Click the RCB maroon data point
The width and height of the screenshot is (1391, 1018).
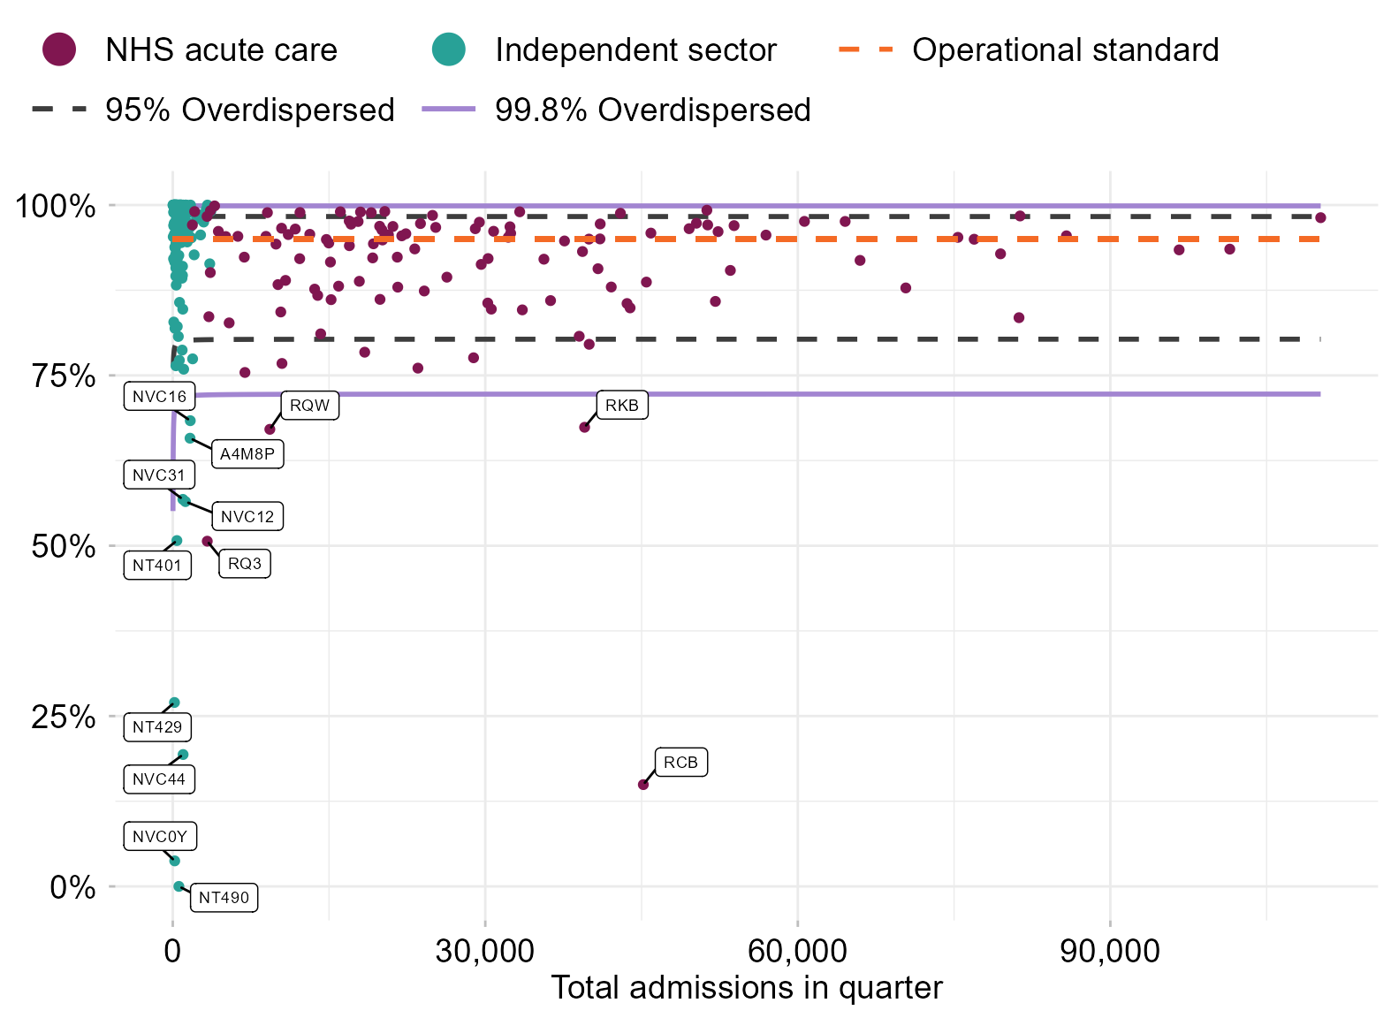pyautogui.click(x=643, y=785)
